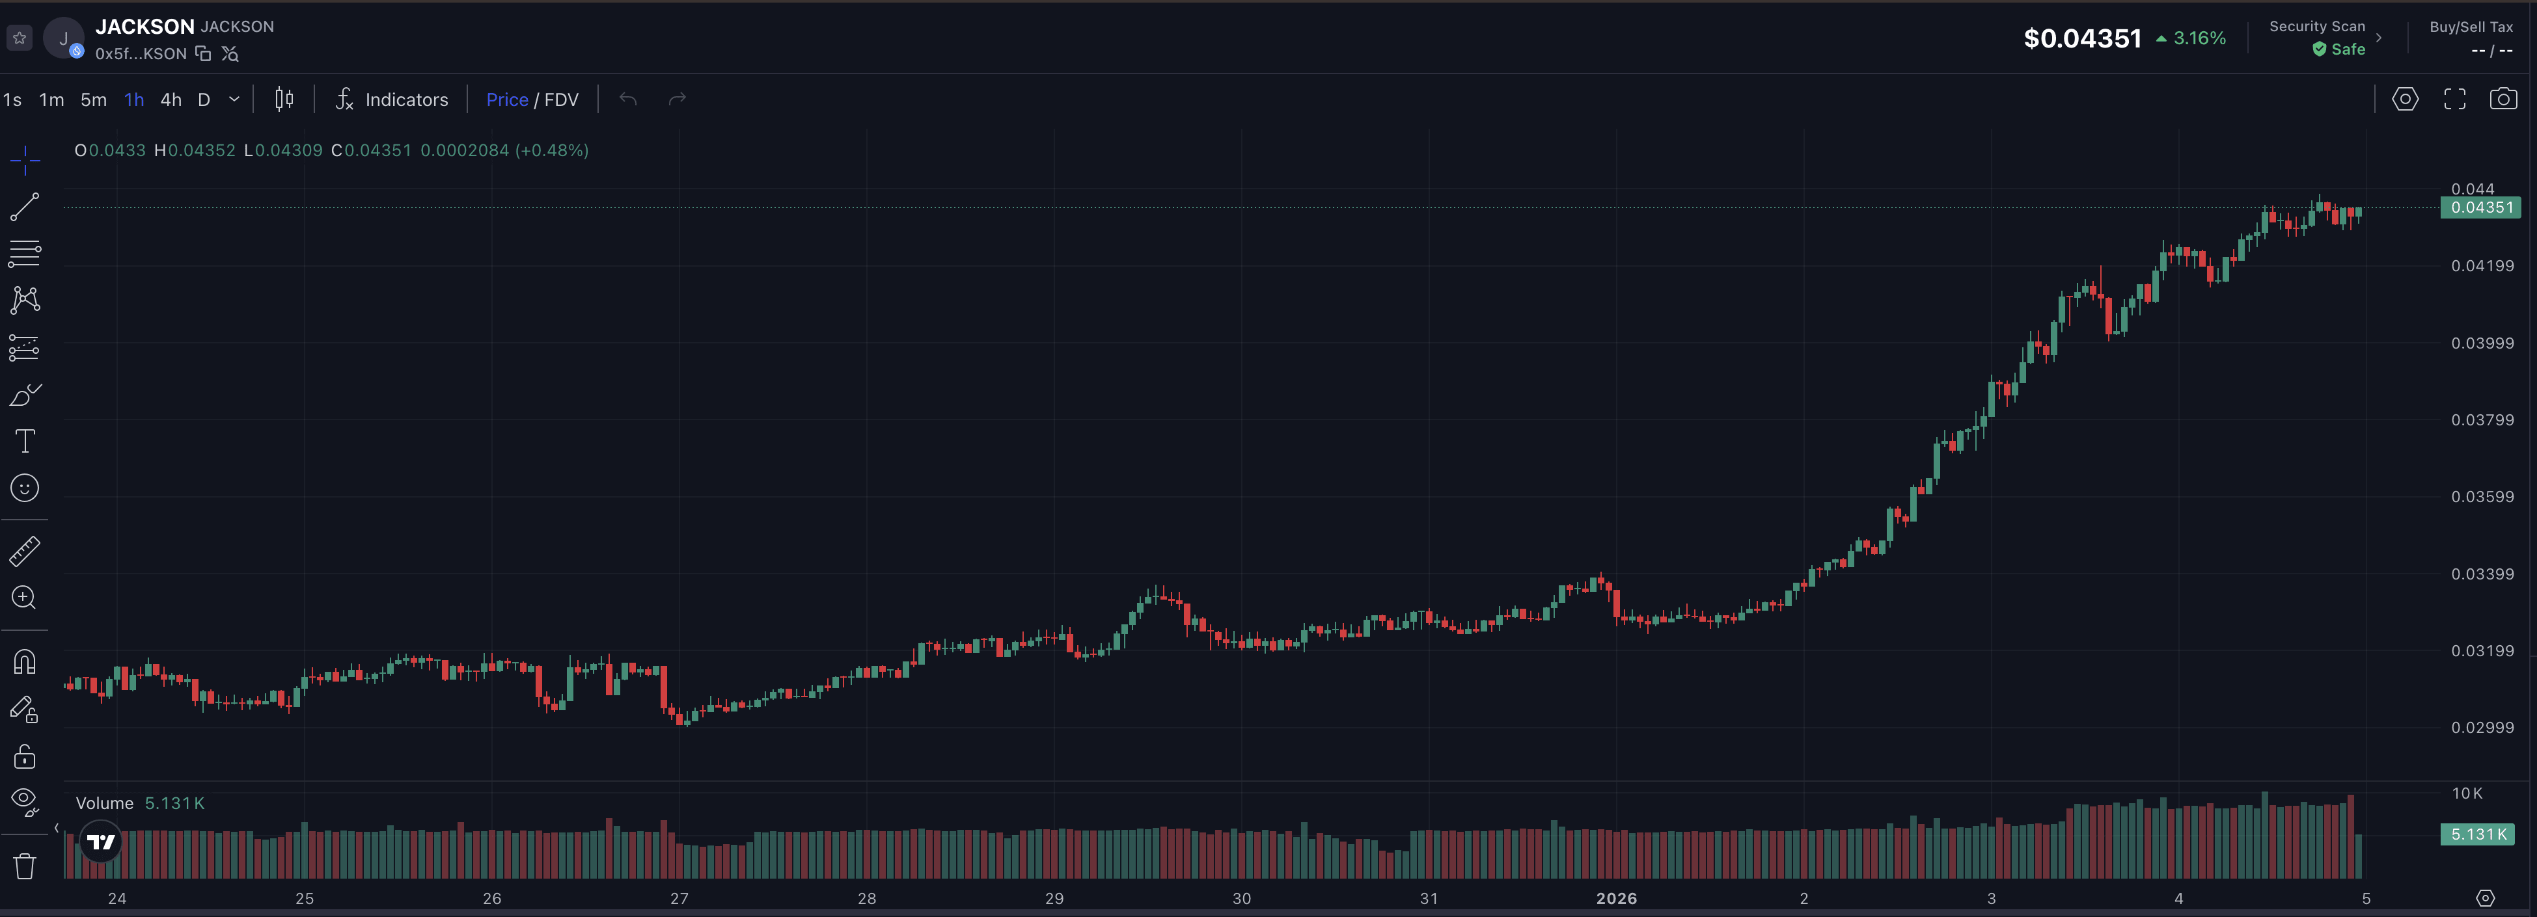Select the text annotation tool
The image size is (2537, 917).
coord(25,441)
